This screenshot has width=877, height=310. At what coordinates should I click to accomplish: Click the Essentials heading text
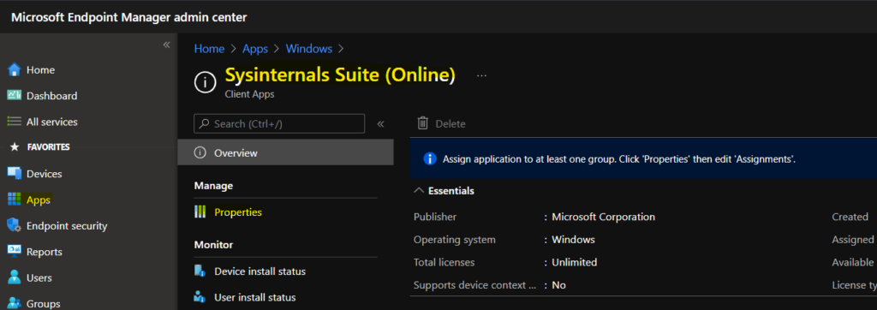click(x=450, y=191)
